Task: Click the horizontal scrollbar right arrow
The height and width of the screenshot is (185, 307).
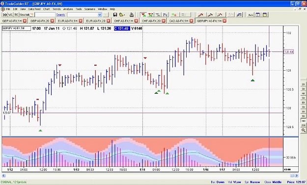Action: [x=296, y=175]
